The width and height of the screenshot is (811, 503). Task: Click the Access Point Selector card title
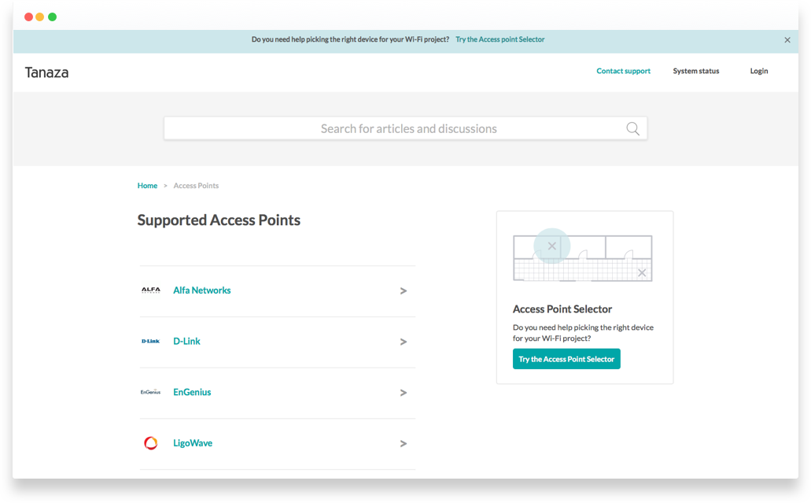coord(562,309)
